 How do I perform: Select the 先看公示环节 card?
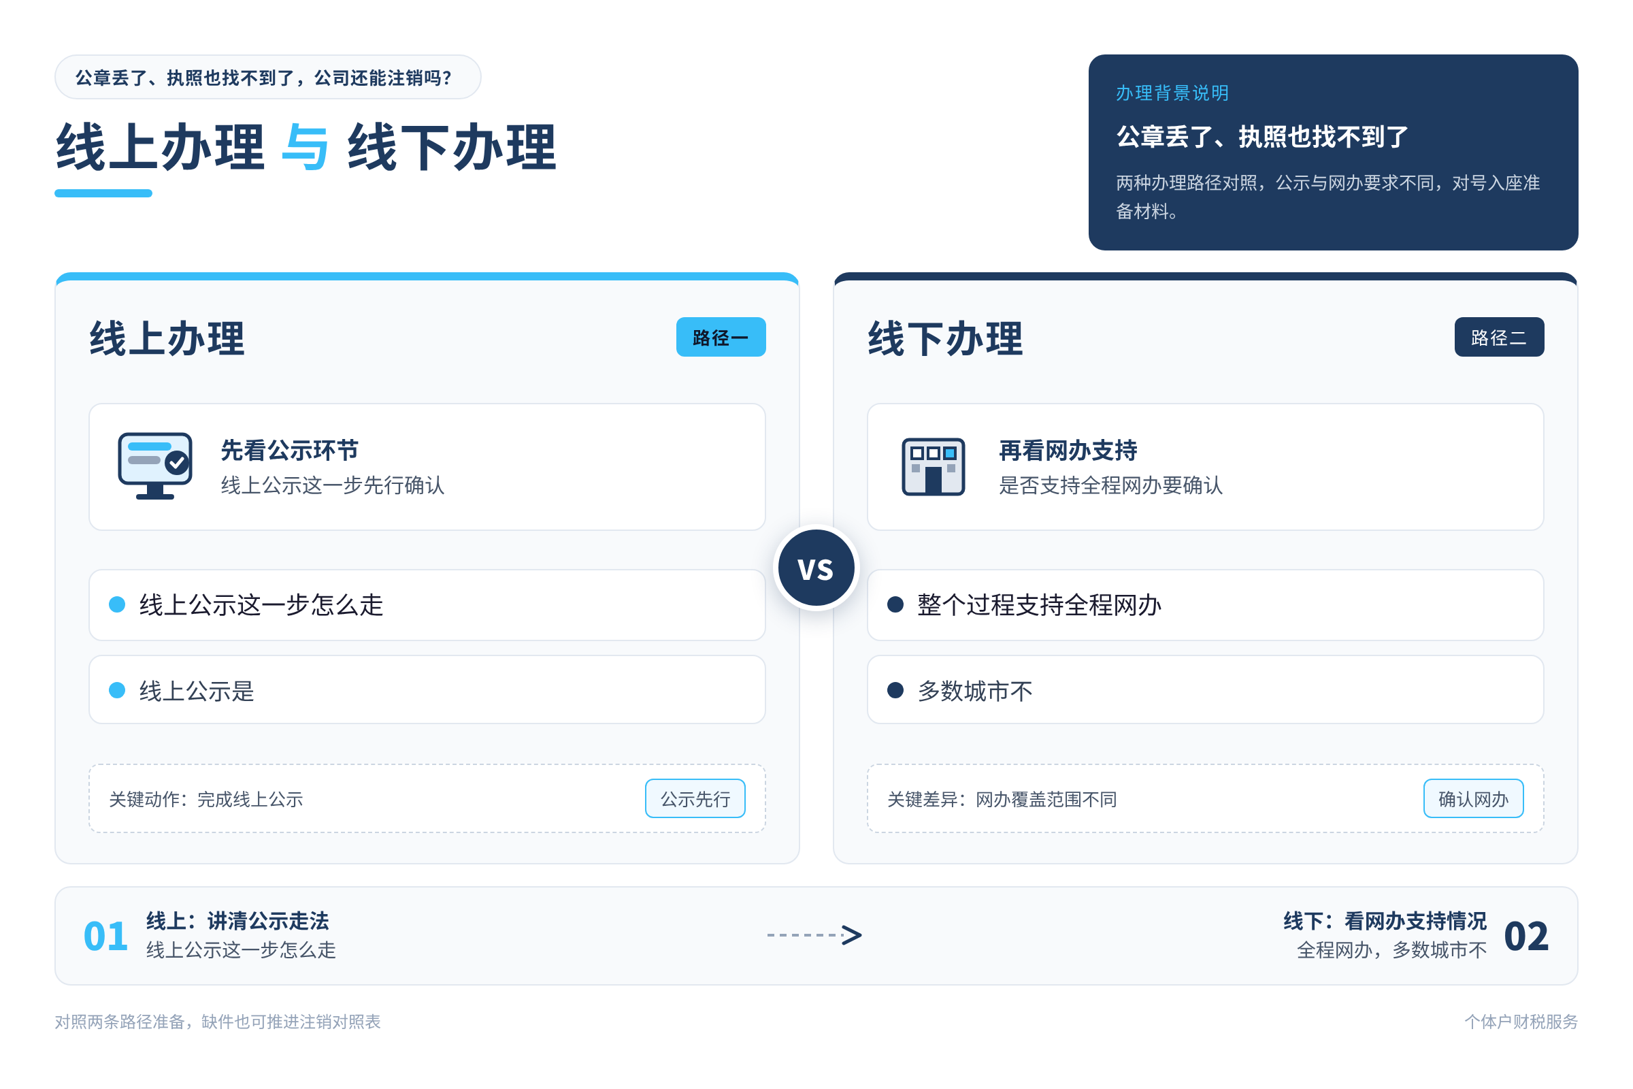427,467
